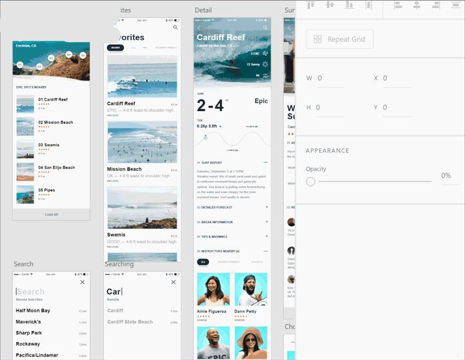
Task: Click the H height field
Action: 330,108
